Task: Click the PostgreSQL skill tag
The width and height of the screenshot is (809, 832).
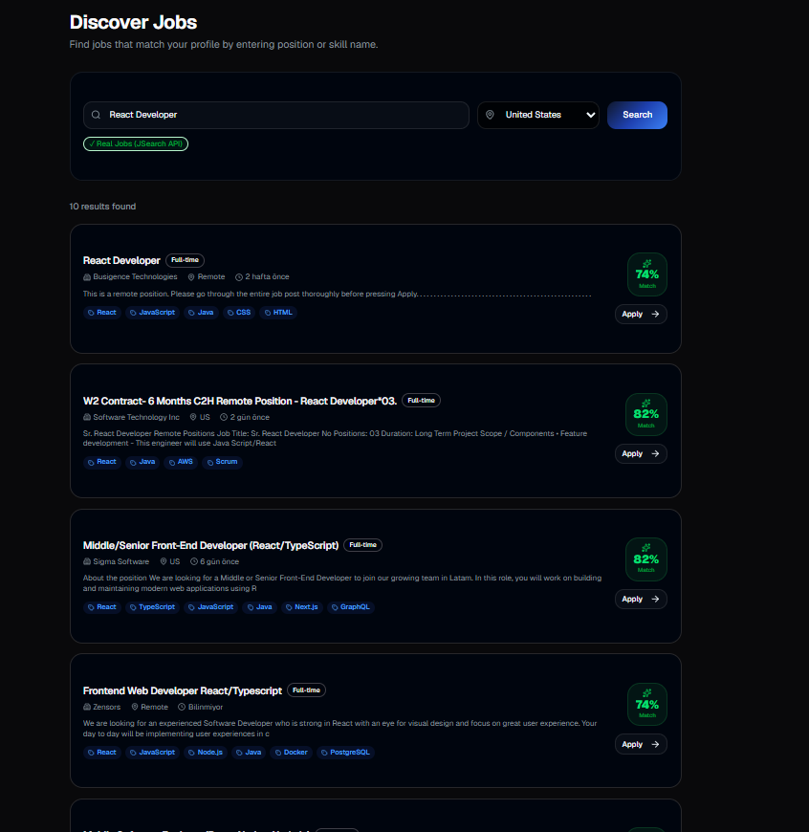Action: click(345, 753)
